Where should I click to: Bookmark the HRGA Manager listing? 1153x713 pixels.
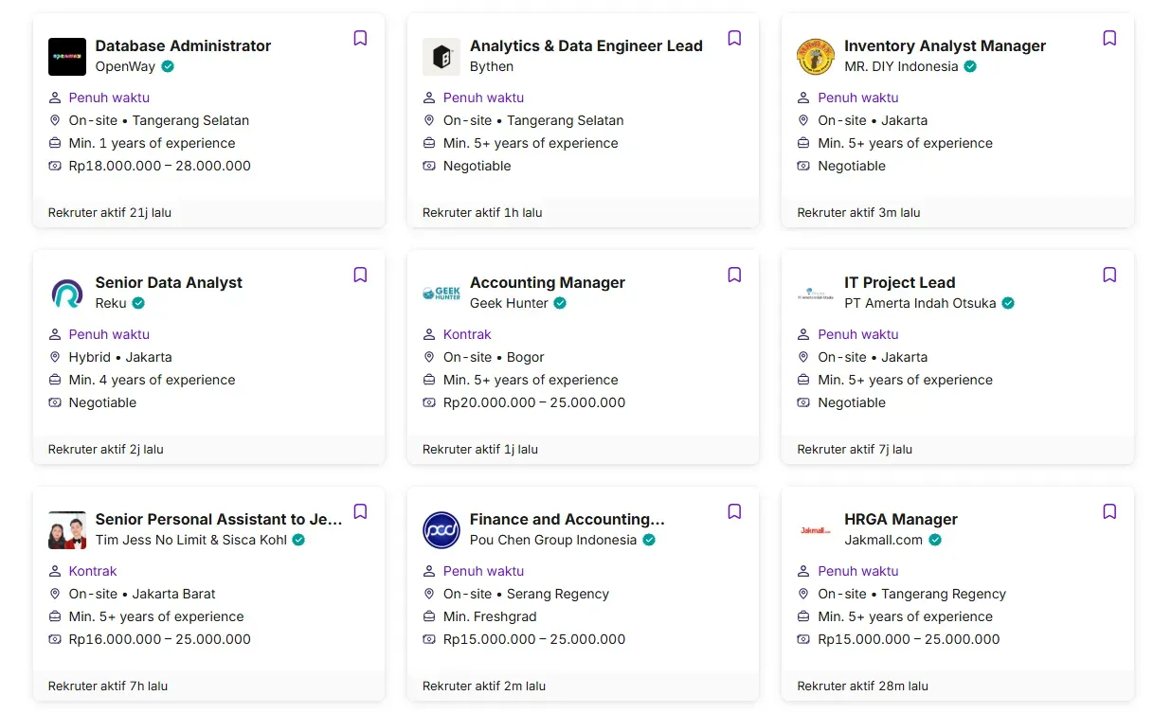(1109, 511)
